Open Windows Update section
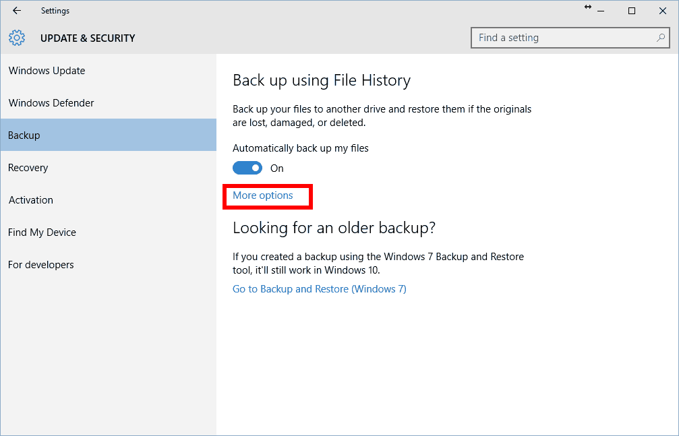Image resolution: width=679 pixels, height=436 pixels. click(x=109, y=71)
